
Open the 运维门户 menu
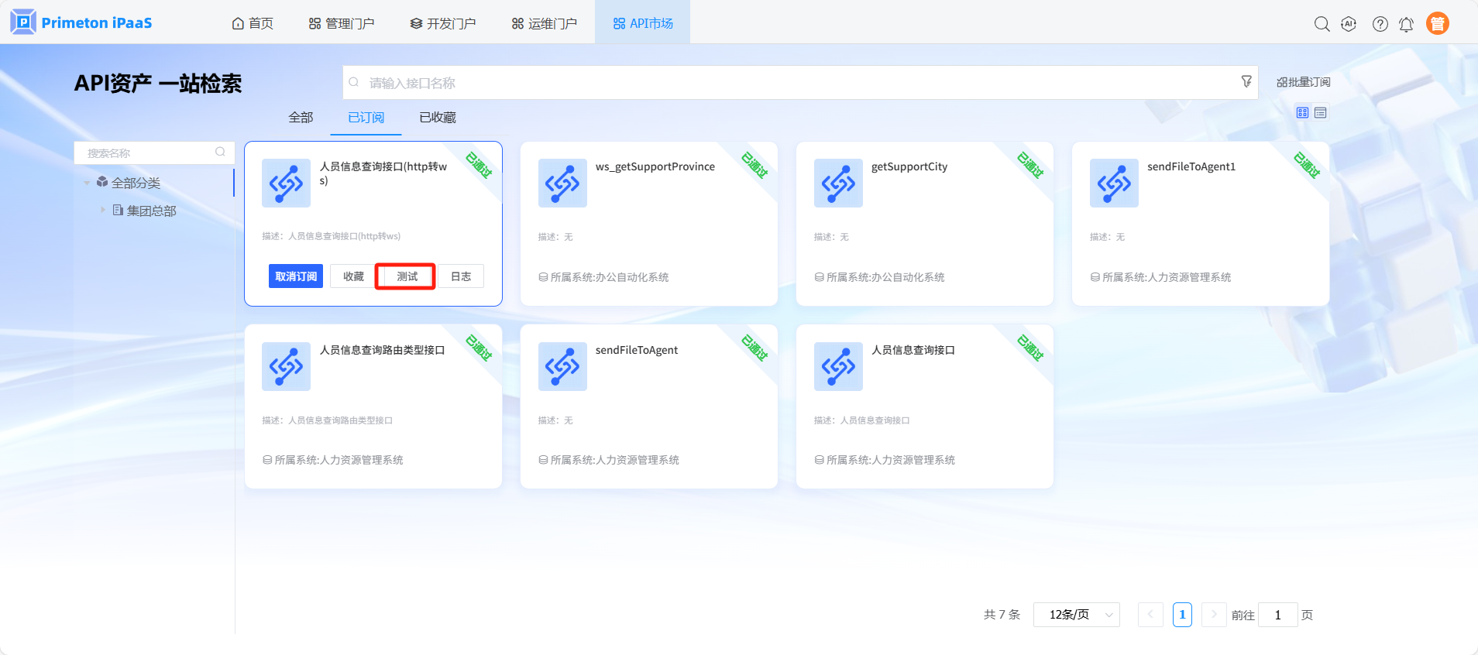[x=544, y=23]
